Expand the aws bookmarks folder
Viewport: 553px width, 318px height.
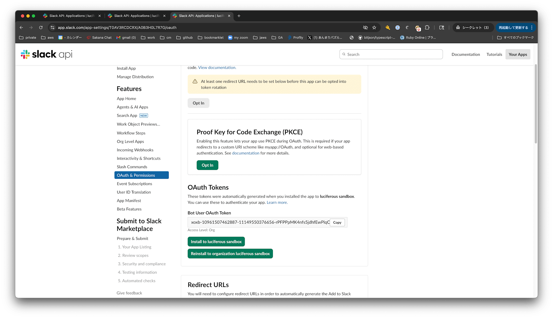47,38
